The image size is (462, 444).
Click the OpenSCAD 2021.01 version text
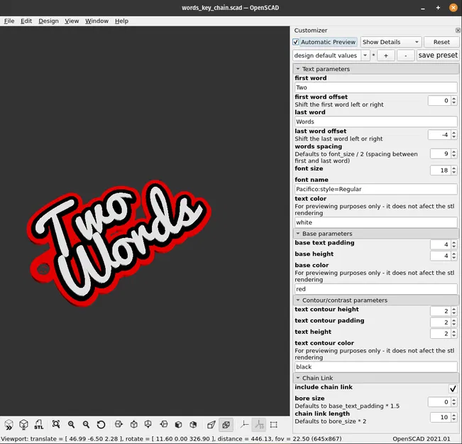(422, 439)
